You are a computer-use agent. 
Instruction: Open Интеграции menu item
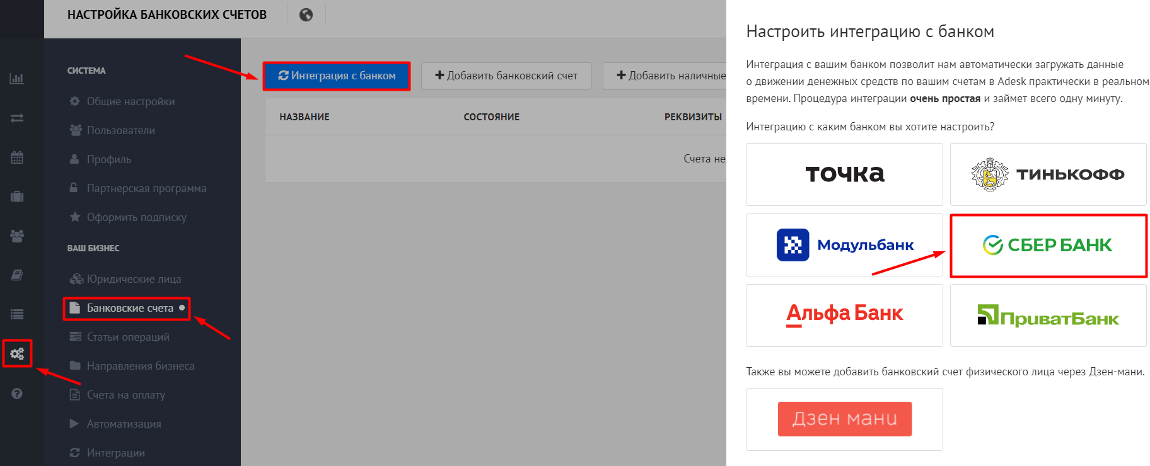pyautogui.click(x=116, y=453)
